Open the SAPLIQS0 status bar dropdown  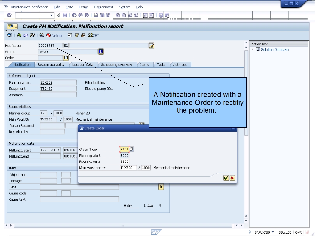pos(273,232)
